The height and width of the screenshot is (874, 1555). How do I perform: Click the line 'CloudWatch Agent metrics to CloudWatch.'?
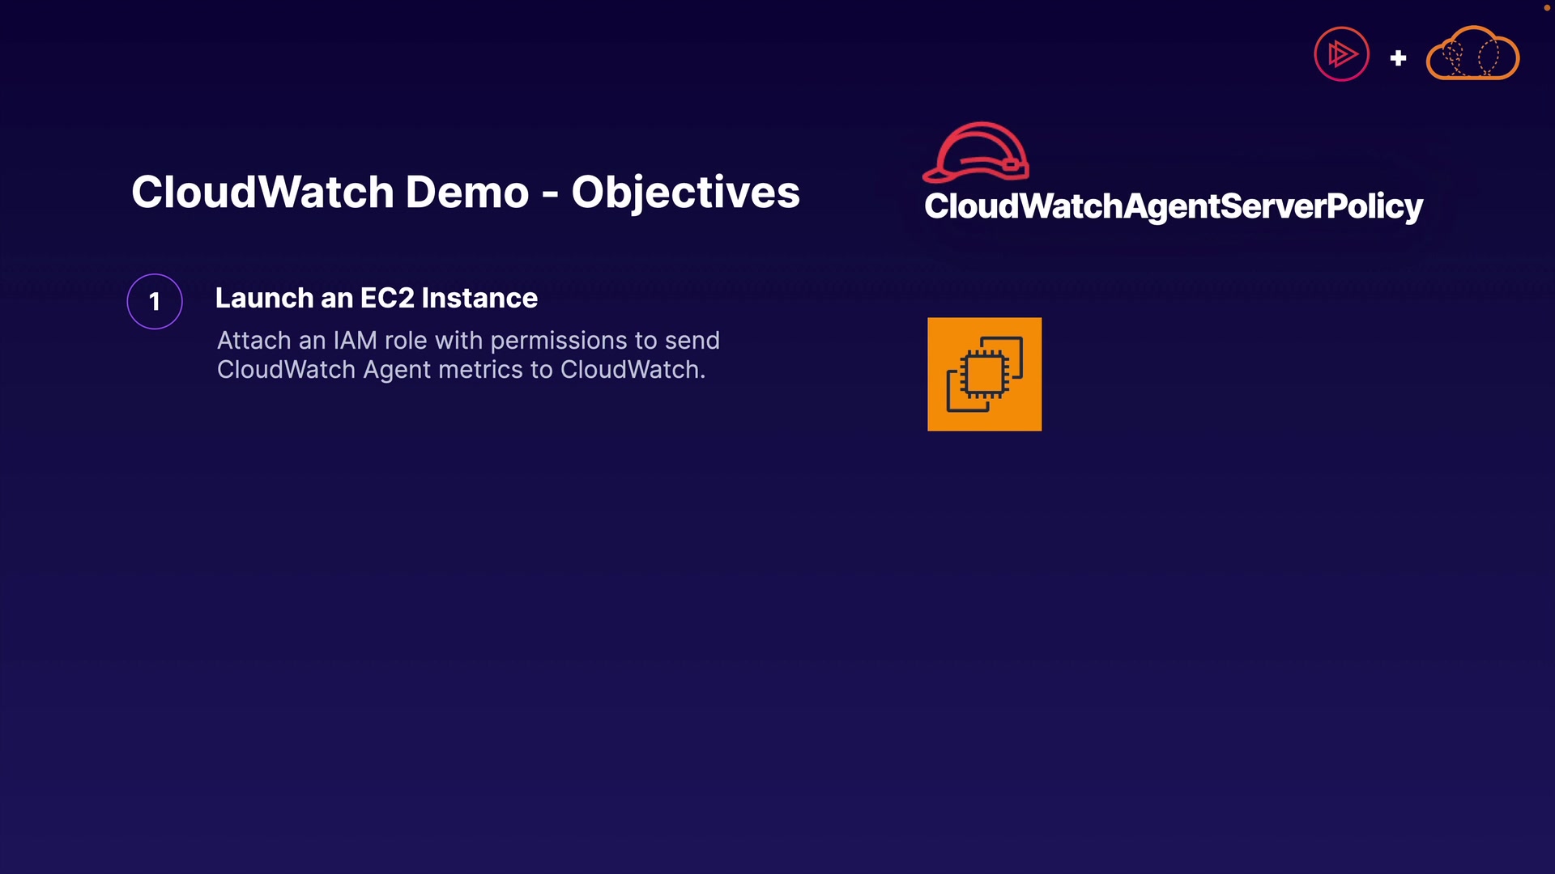pyautogui.click(x=461, y=370)
